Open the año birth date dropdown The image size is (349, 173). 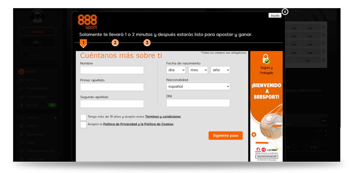(220, 70)
